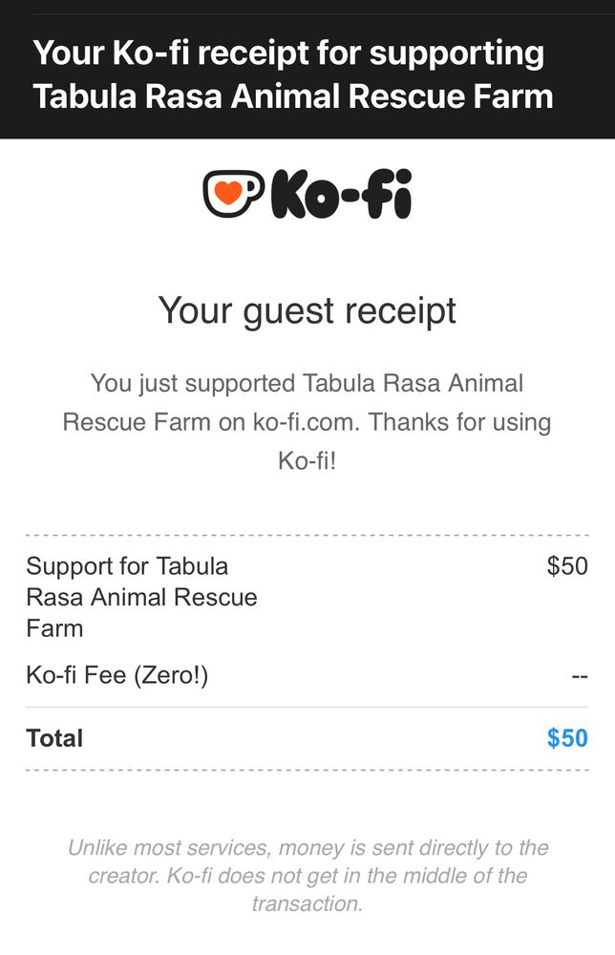Click the dashed divider above the line items
The height and width of the screenshot is (955, 615).
tap(307, 536)
